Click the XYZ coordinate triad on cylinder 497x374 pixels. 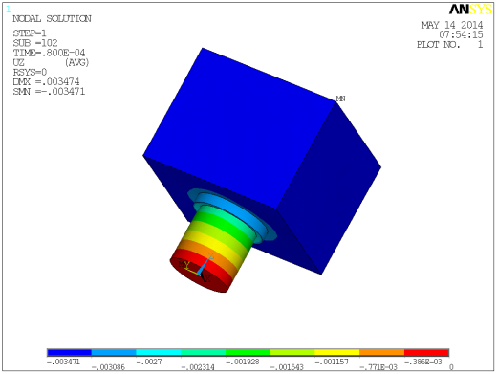pos(199,267)
